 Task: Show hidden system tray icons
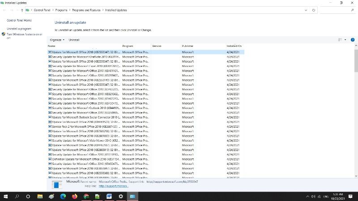(x=307, y=197)
